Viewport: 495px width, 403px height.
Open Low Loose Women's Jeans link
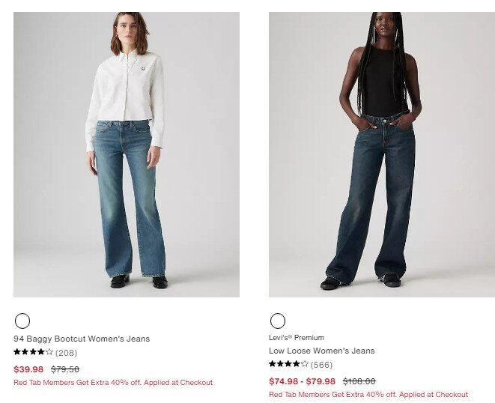point(322,351)
